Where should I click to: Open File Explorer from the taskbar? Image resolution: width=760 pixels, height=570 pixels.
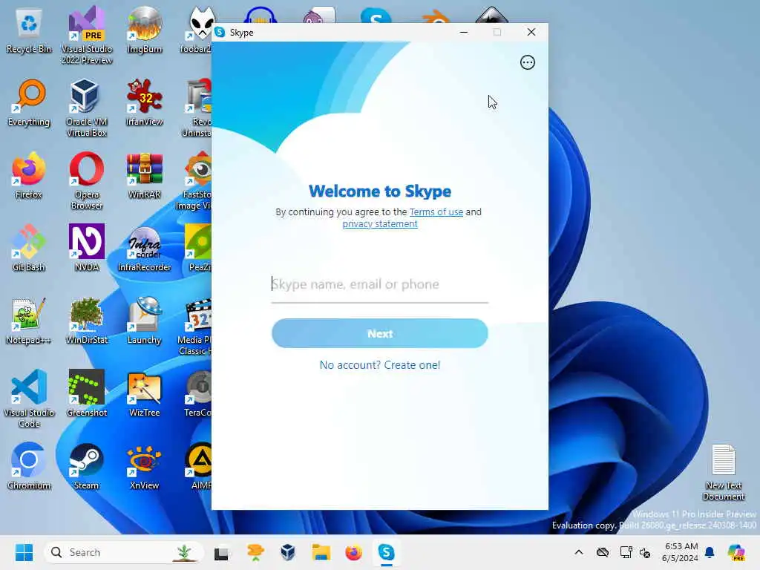(x=321, y=552)
